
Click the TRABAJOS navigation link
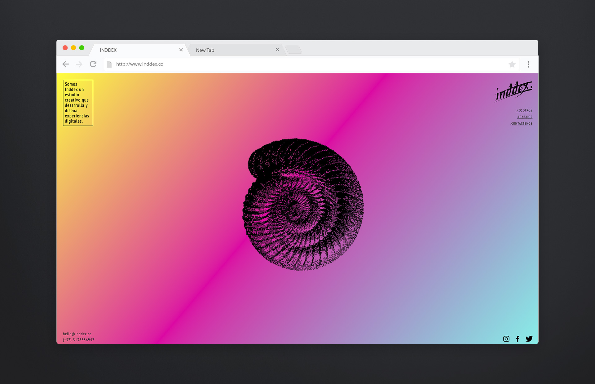(x=525, y=117)
